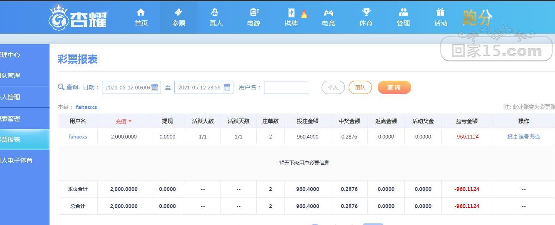Open the 账变 link in the 操作 column

[x=535, y=136]
